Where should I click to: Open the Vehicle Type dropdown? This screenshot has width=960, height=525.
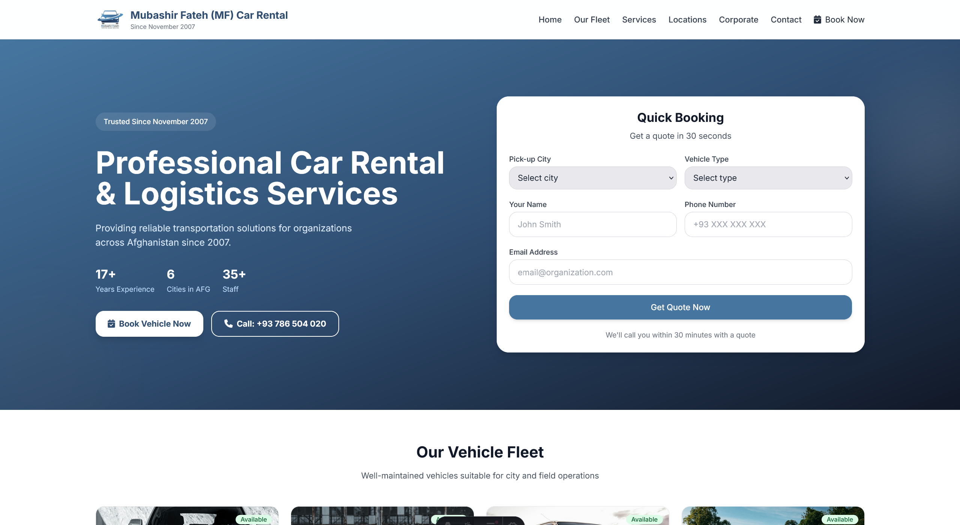(x=768, y=178)
